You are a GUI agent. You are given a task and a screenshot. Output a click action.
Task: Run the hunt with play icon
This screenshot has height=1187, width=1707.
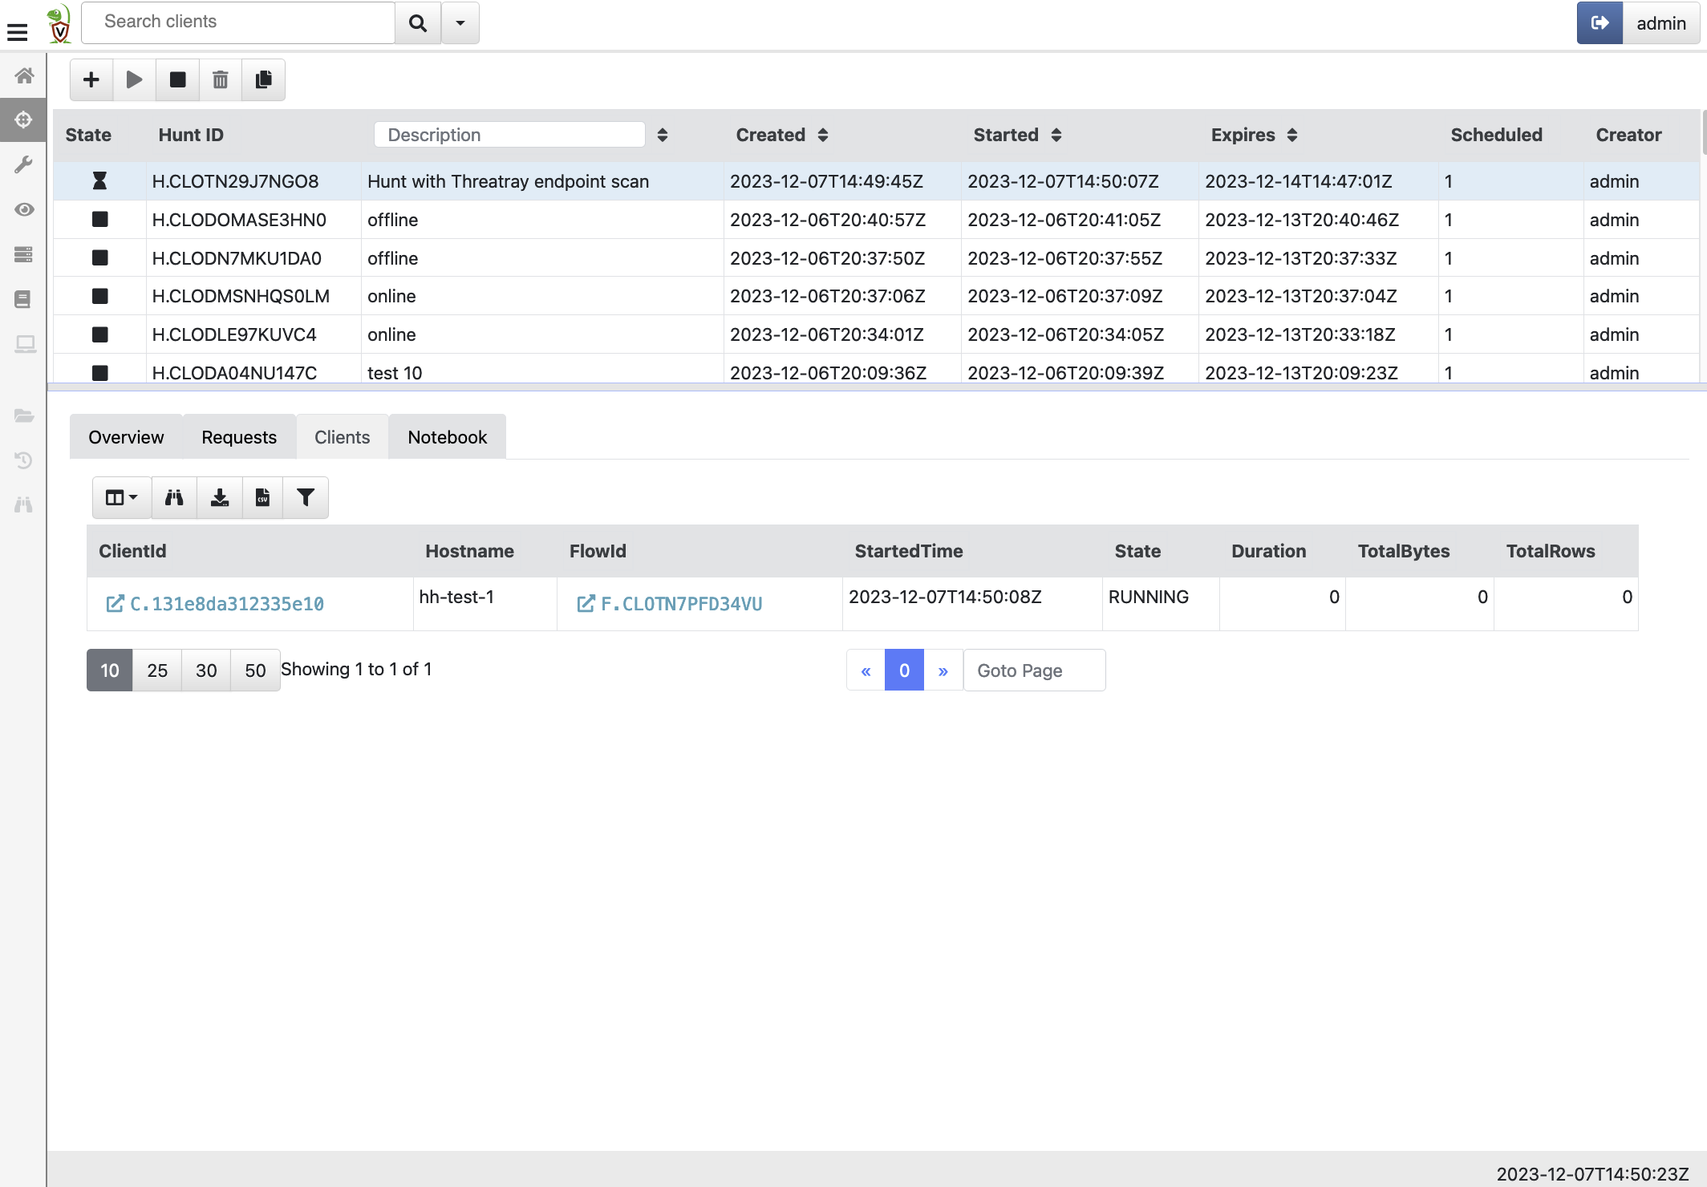pyautogui.click(x=135, y=79)
